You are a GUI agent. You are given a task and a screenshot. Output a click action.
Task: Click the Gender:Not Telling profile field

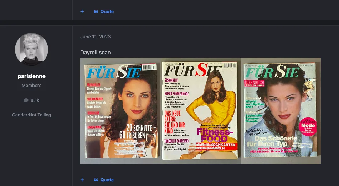[x=31, y=115]
